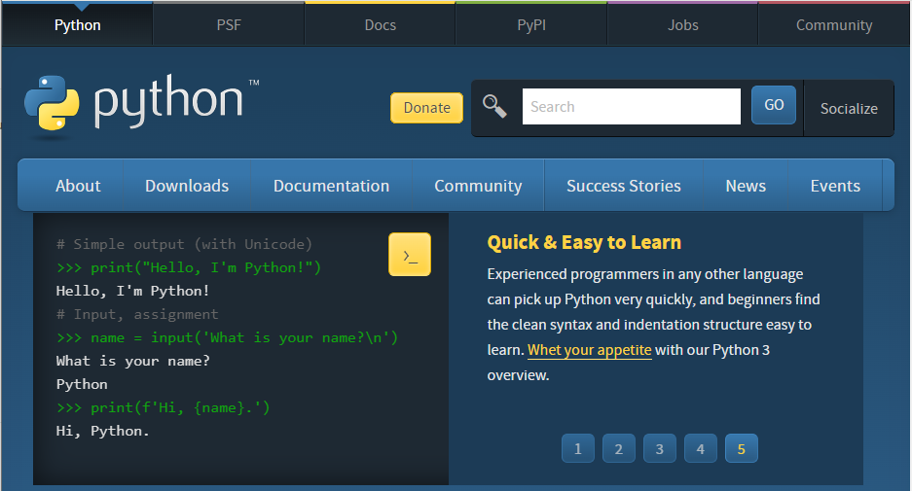Switch to the PyPI top tab
912x491 pixels.
coord(531,25)
